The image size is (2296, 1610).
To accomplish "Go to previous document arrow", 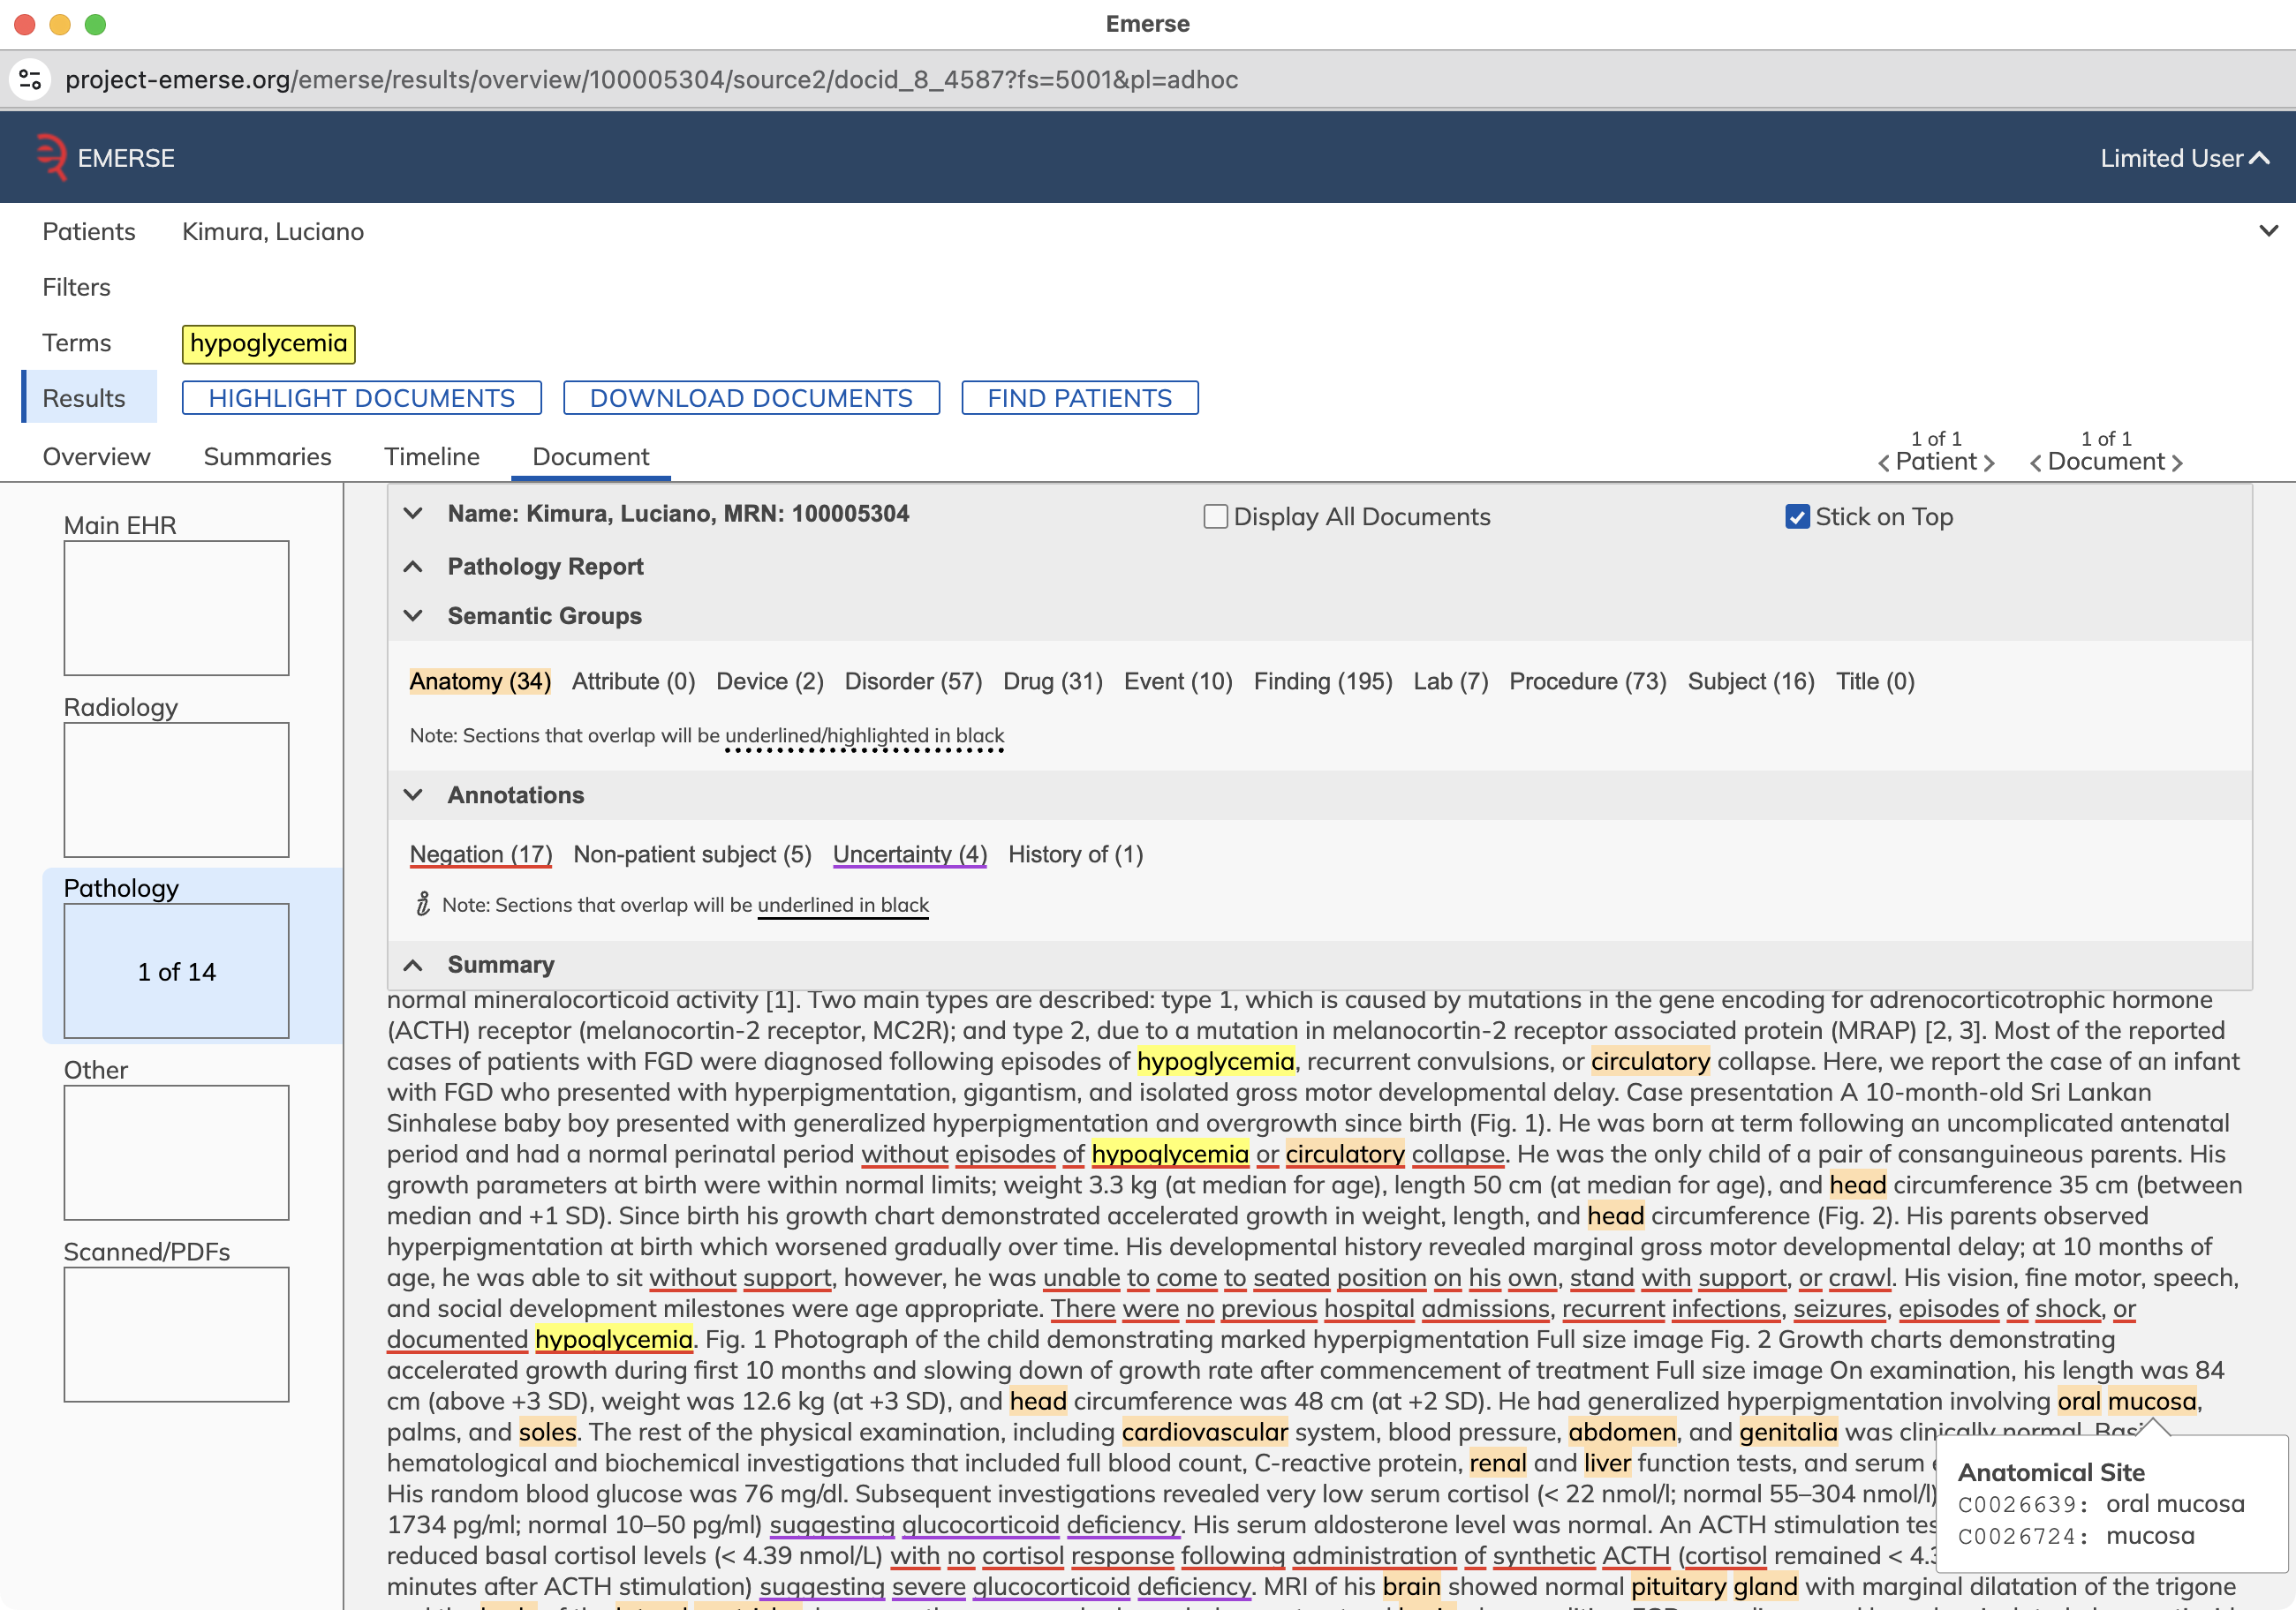I will [x=2036, y=463].
